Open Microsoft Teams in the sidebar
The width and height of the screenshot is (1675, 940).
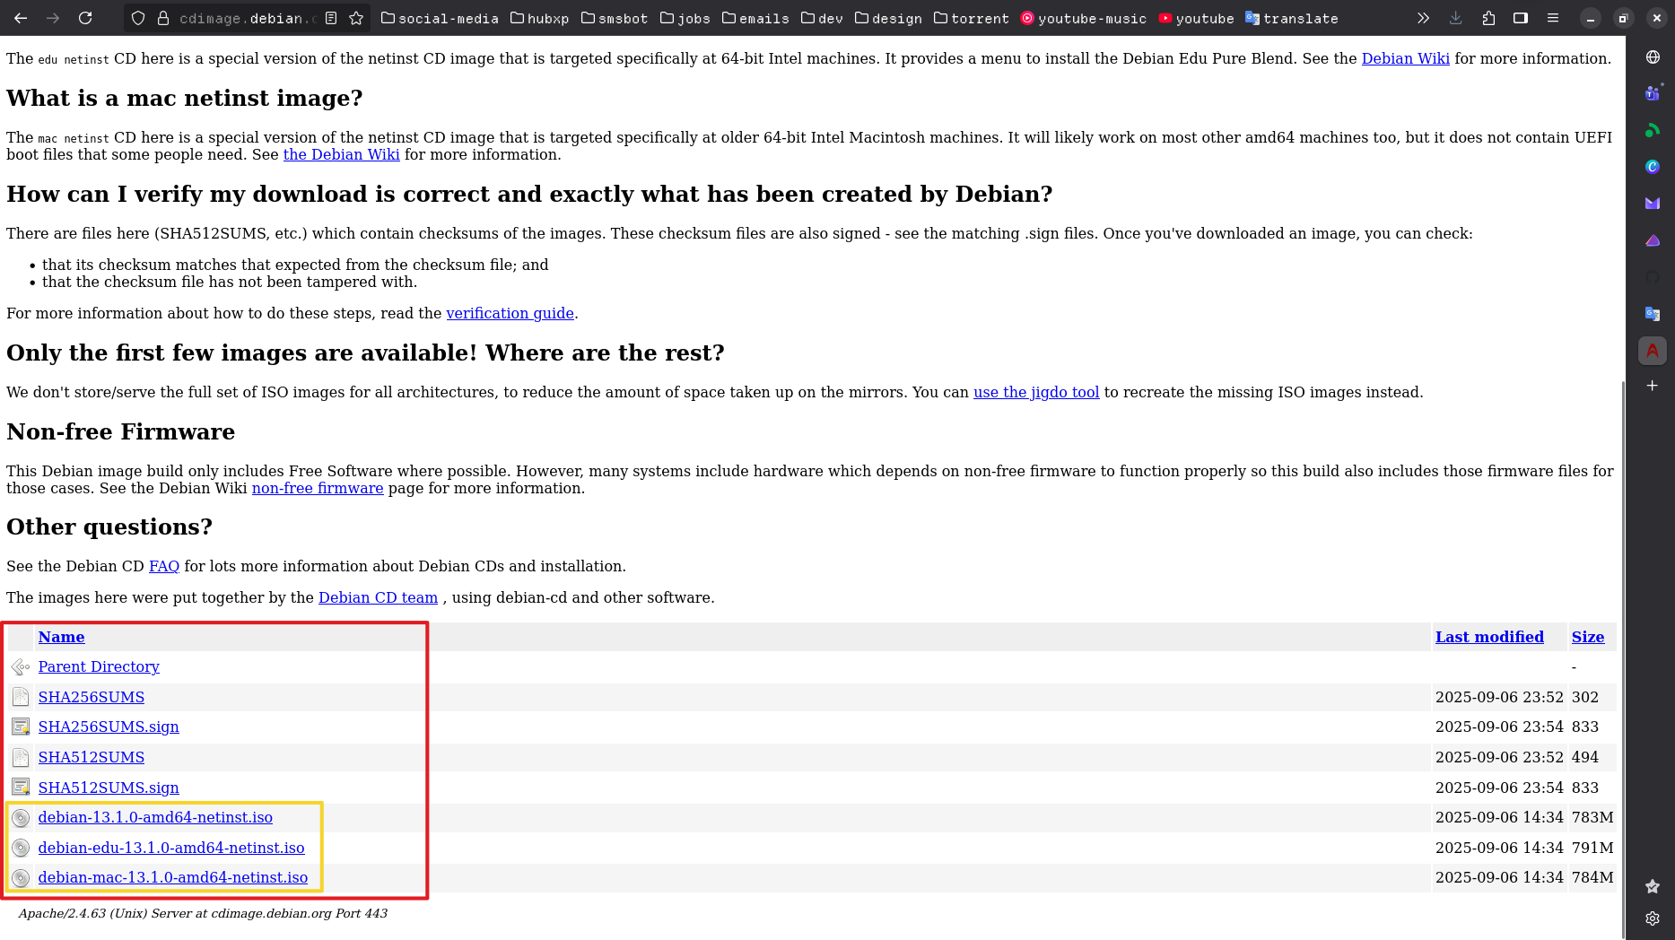[x=1653, y=93]
